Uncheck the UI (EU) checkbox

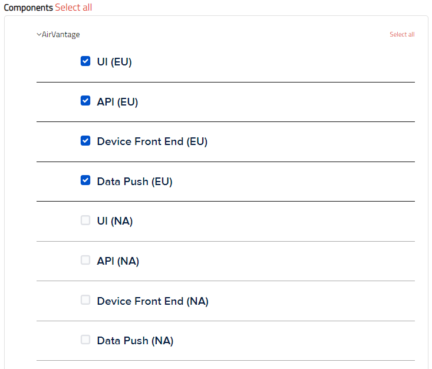tap(85, 61)
